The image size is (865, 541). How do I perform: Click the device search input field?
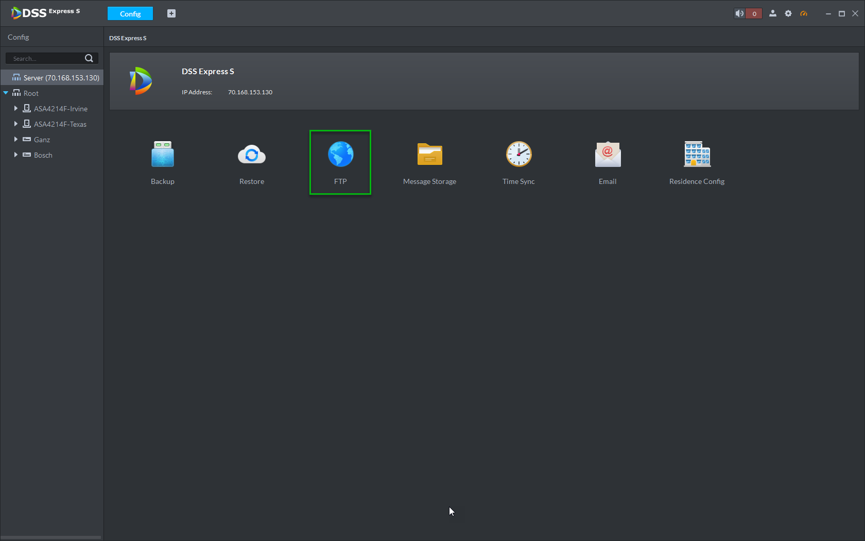click(x=46, y=58)
